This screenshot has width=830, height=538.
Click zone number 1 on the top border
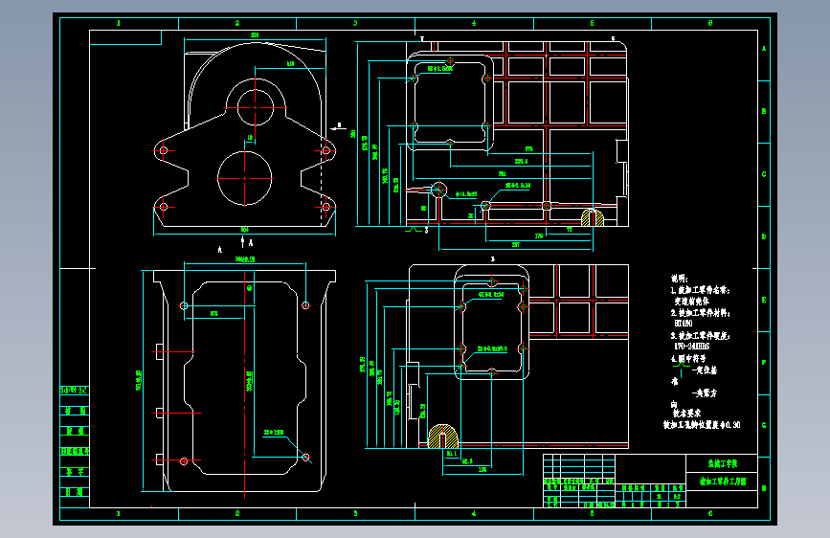[x=118, y=23]
